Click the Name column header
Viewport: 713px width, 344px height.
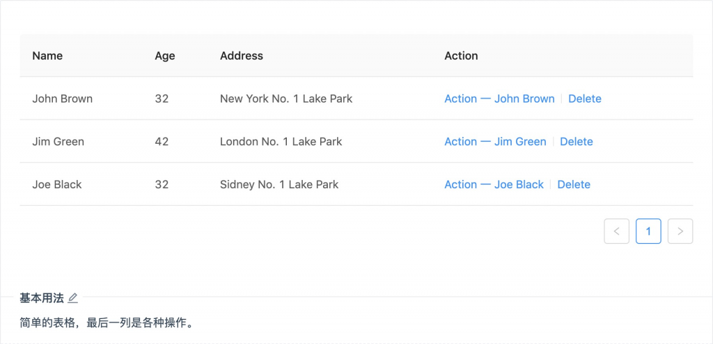(47, 56)
